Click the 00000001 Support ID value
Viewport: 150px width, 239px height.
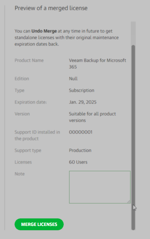click(81, 132)
